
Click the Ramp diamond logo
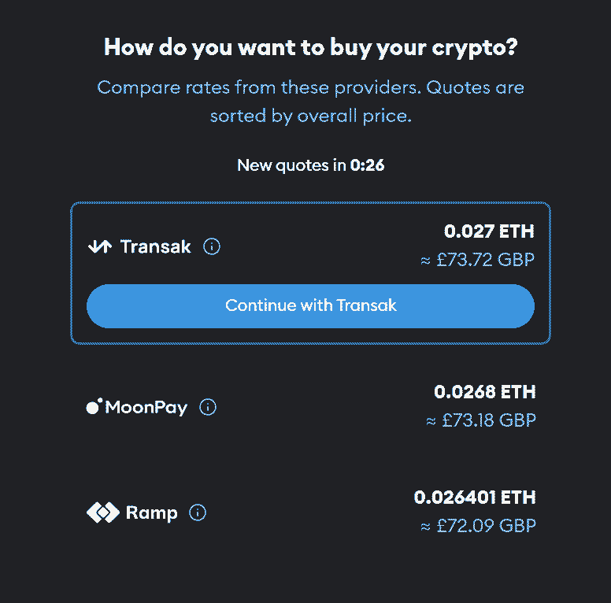click(x=102, y=513)
